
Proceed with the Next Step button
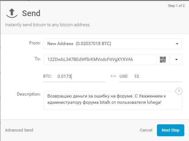coord(170,130)
